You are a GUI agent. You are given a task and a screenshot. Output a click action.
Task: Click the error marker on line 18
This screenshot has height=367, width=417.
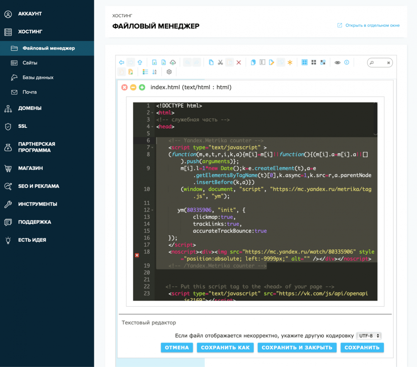[x=137, y=255]
